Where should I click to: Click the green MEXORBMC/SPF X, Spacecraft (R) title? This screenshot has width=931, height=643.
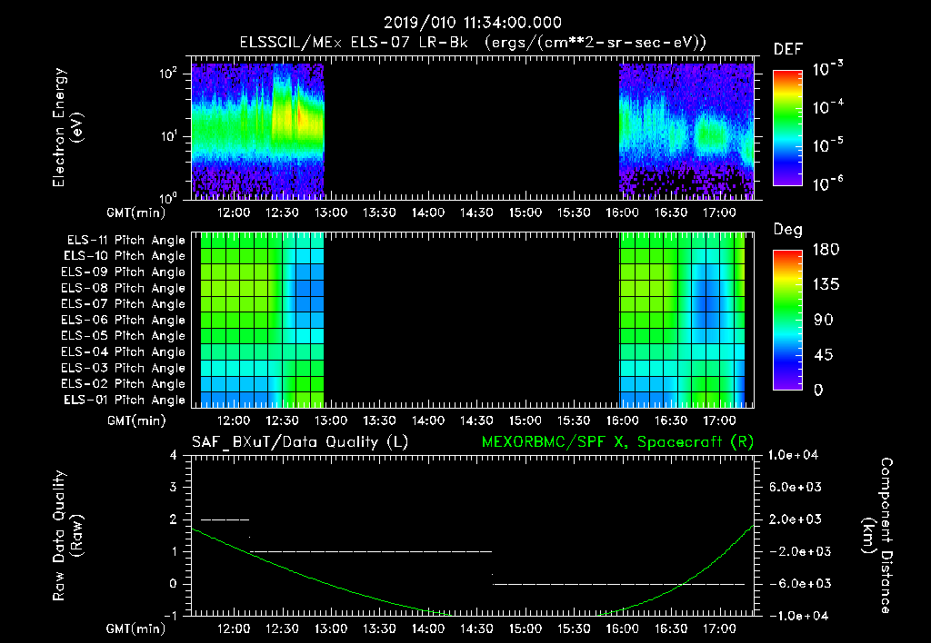pos(617,442)
